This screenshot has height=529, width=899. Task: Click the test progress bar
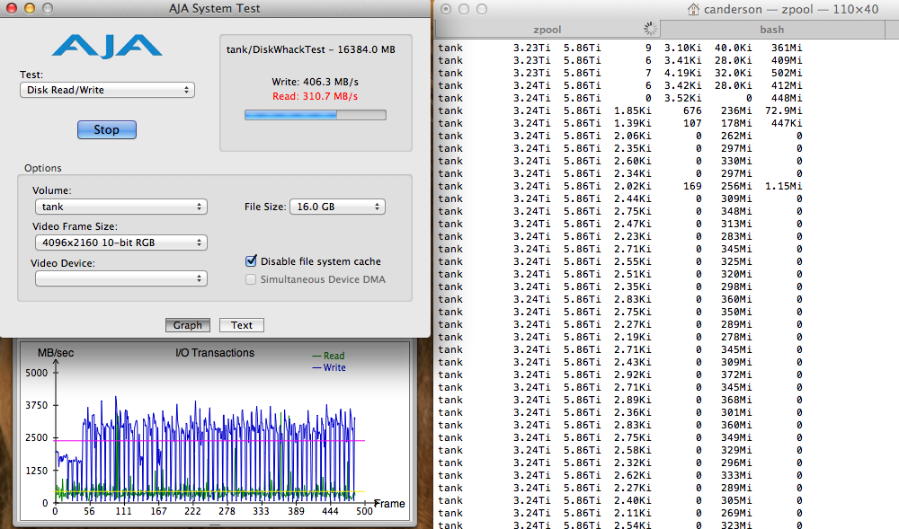pos(316,115)
